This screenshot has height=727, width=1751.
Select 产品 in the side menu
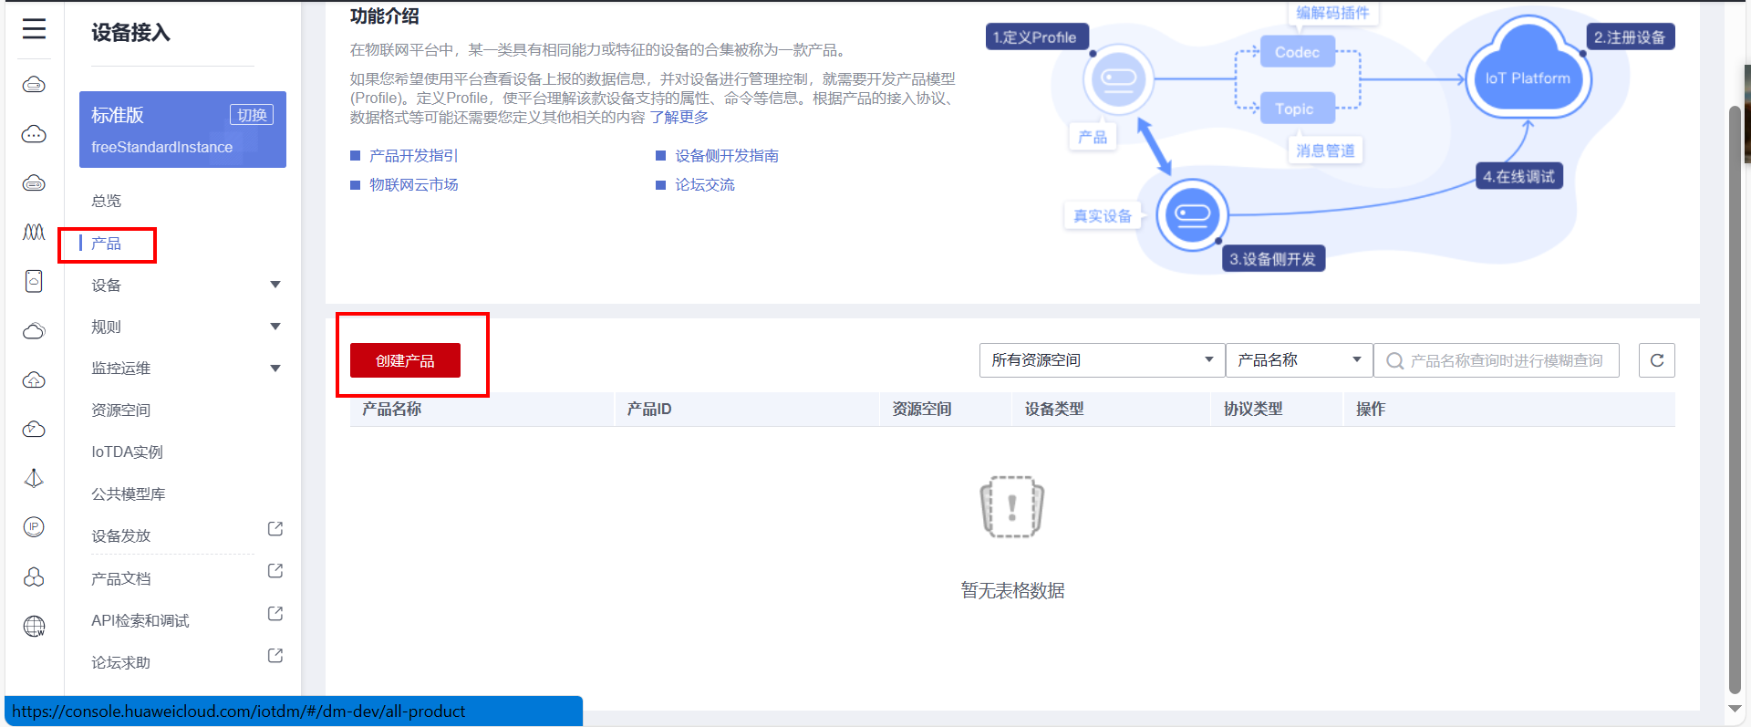(107, 244)
